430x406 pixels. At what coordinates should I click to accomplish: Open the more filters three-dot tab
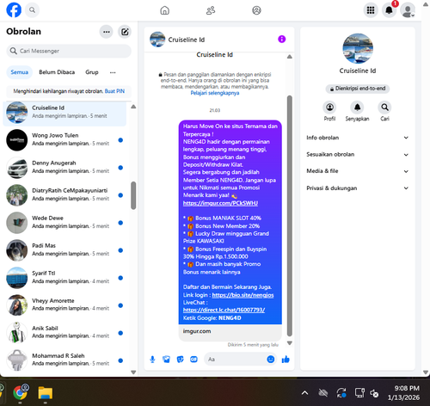click(113, 72)
